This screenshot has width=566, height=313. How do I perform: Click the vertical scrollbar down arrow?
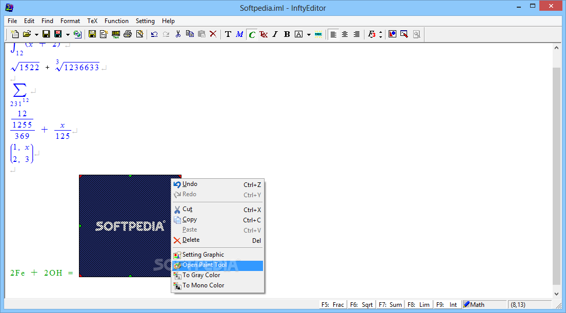556,294
